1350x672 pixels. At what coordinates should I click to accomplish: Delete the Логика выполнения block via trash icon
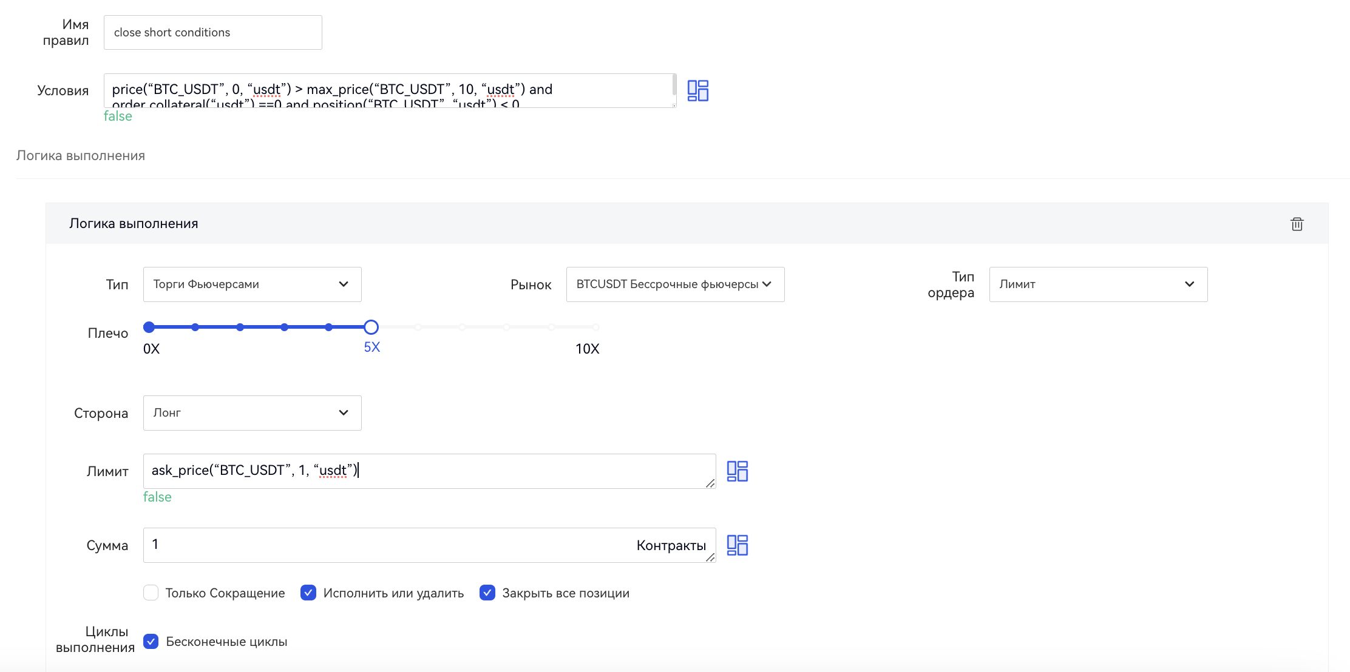pos(1297,224)
